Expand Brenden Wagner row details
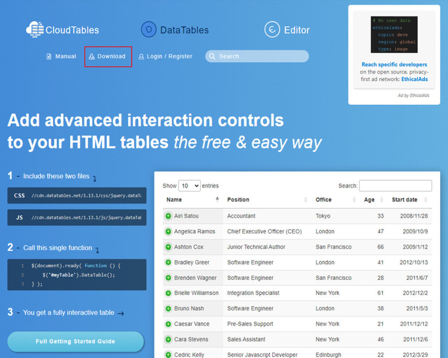This screenshot has height=358, width=448. click(x=168, y=278)
